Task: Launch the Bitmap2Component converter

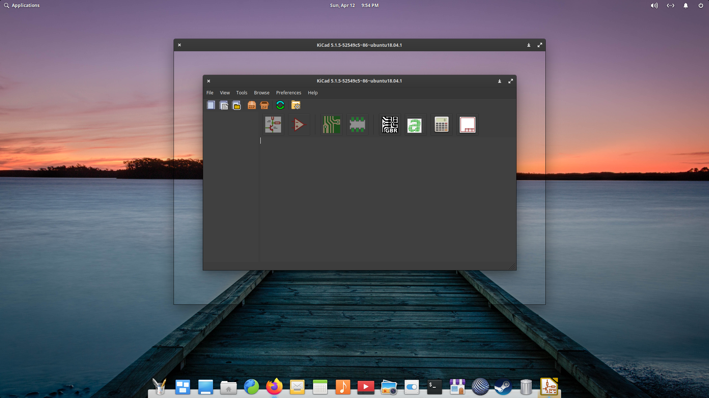Action: tap(415, 125)
